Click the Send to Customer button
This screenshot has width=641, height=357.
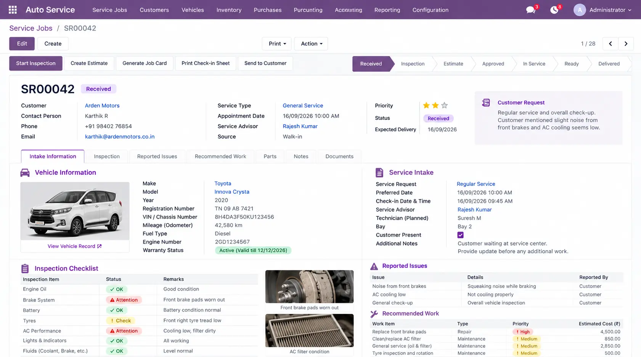pyautogui.click(x=265, y=63)
